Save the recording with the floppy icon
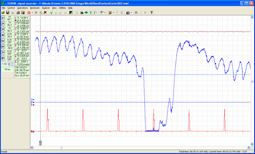 [8, 13]
